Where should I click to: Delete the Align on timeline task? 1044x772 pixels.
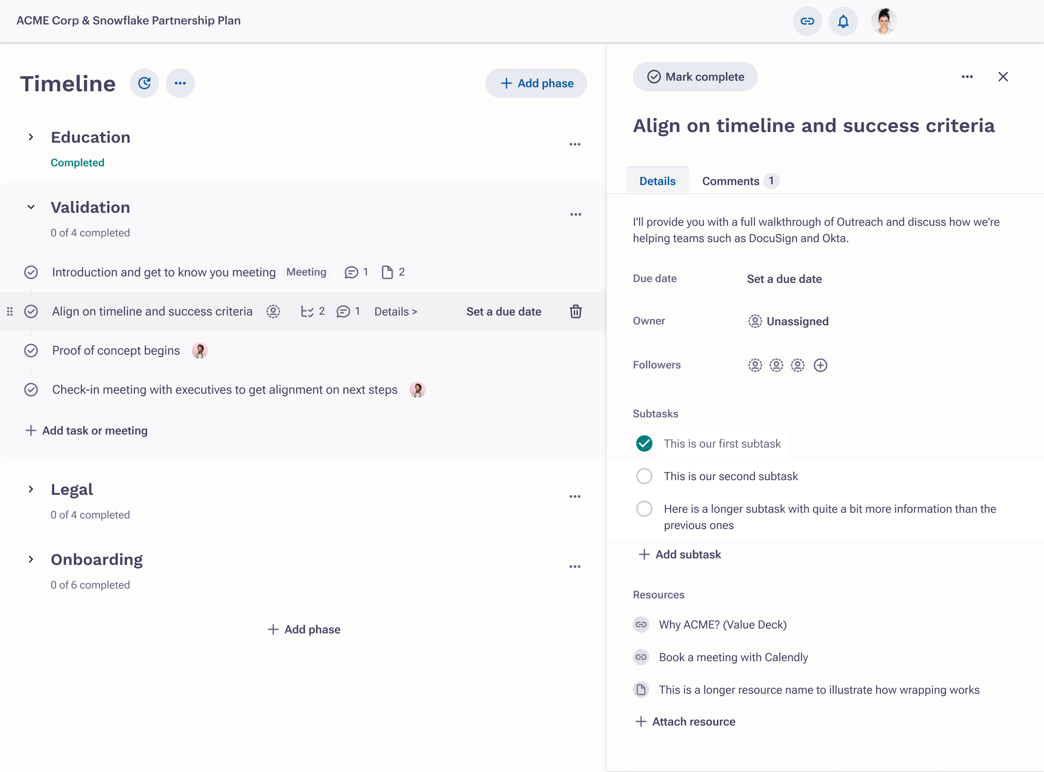click(x=575, y=311)
